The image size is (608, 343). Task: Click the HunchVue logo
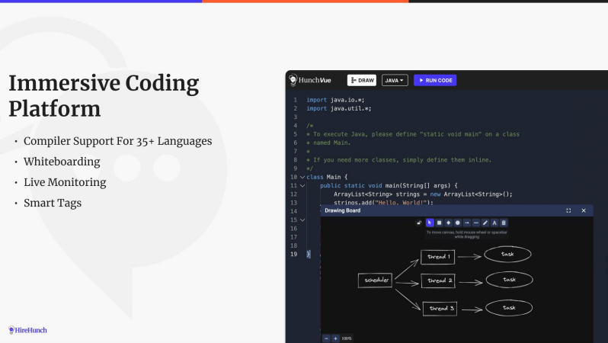coord(310,80)
